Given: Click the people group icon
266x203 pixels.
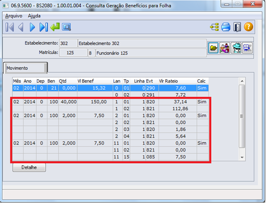Looking at the screenshot, I should click(x=225, y=48).
